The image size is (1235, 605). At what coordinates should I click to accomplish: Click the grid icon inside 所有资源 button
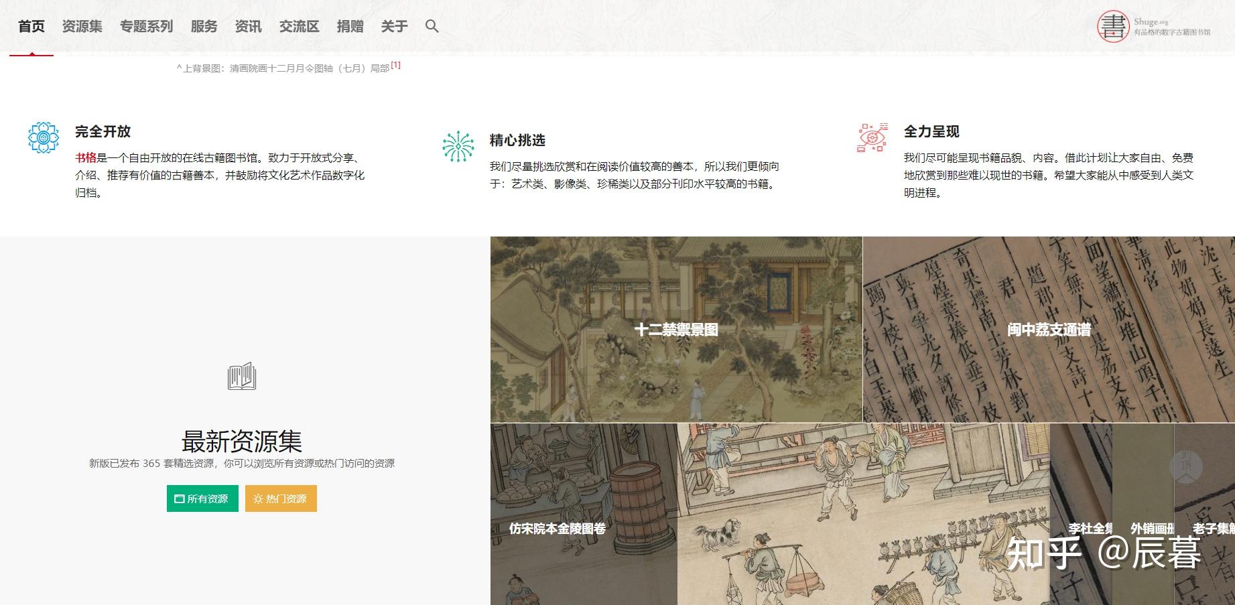(178, 498)
